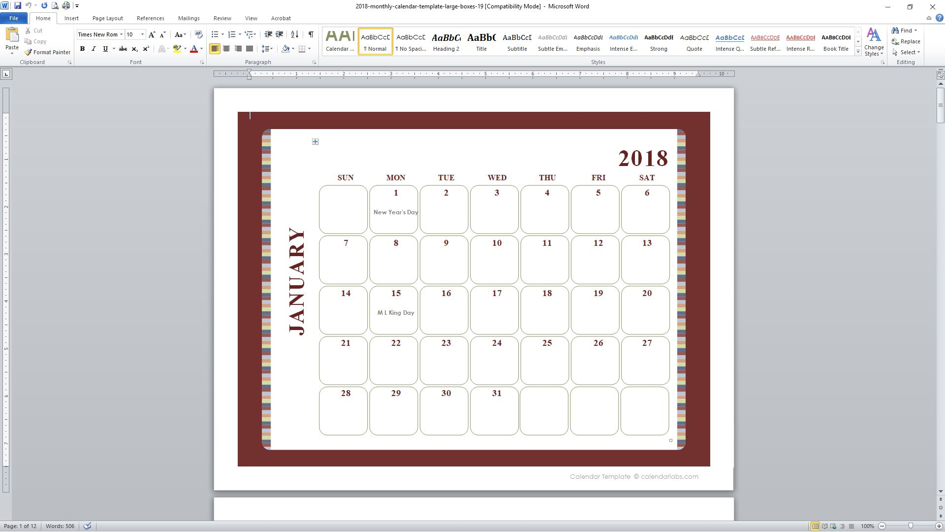The height and width of the screenshot is (532, 945).
Task: Select the Numbered list icon
Action: tap(232, 34)
